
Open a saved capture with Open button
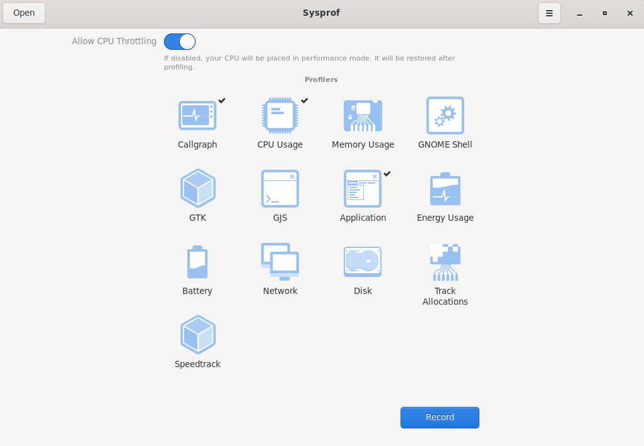(24, 13)
